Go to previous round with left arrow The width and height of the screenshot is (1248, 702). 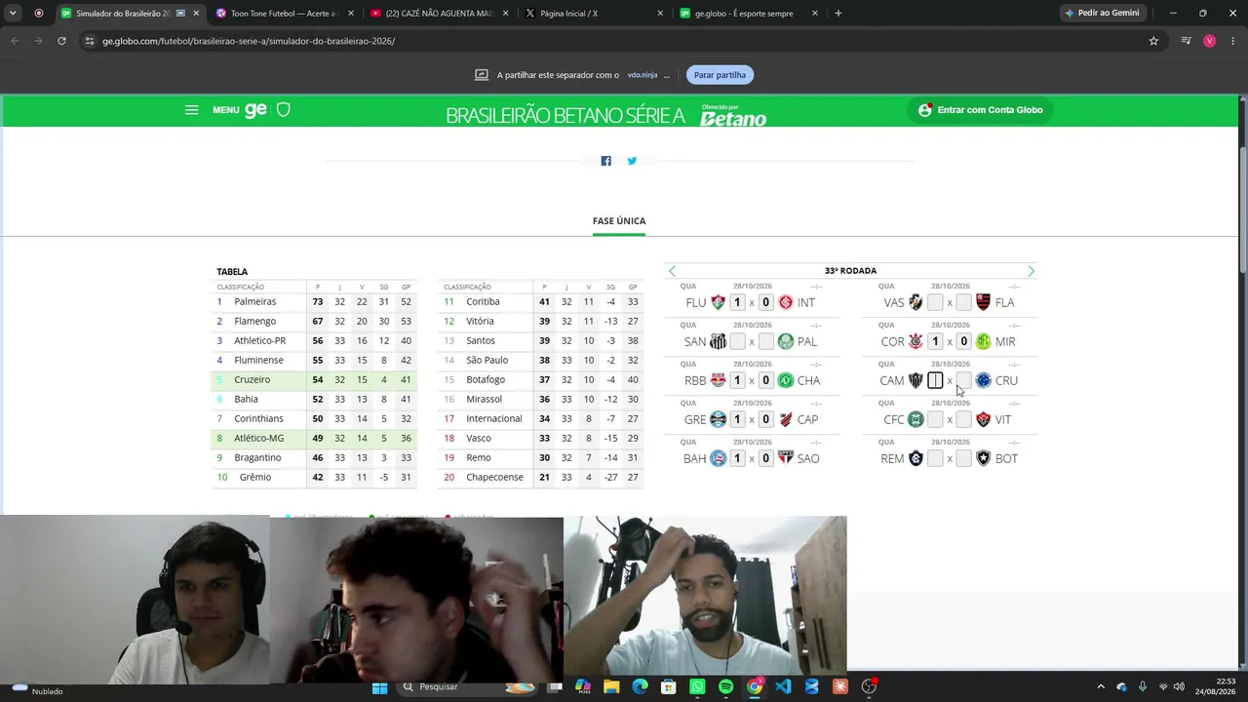click(672, 271)
